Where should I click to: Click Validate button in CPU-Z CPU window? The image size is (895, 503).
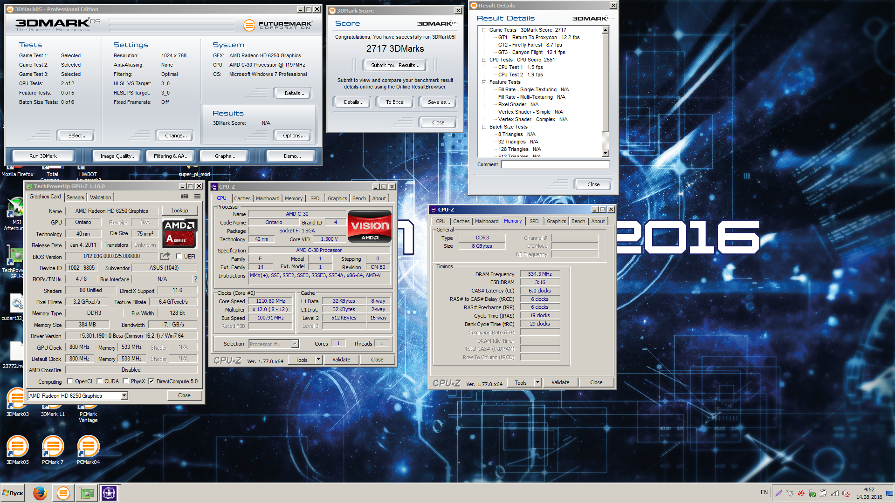click(x=341, y=360)
